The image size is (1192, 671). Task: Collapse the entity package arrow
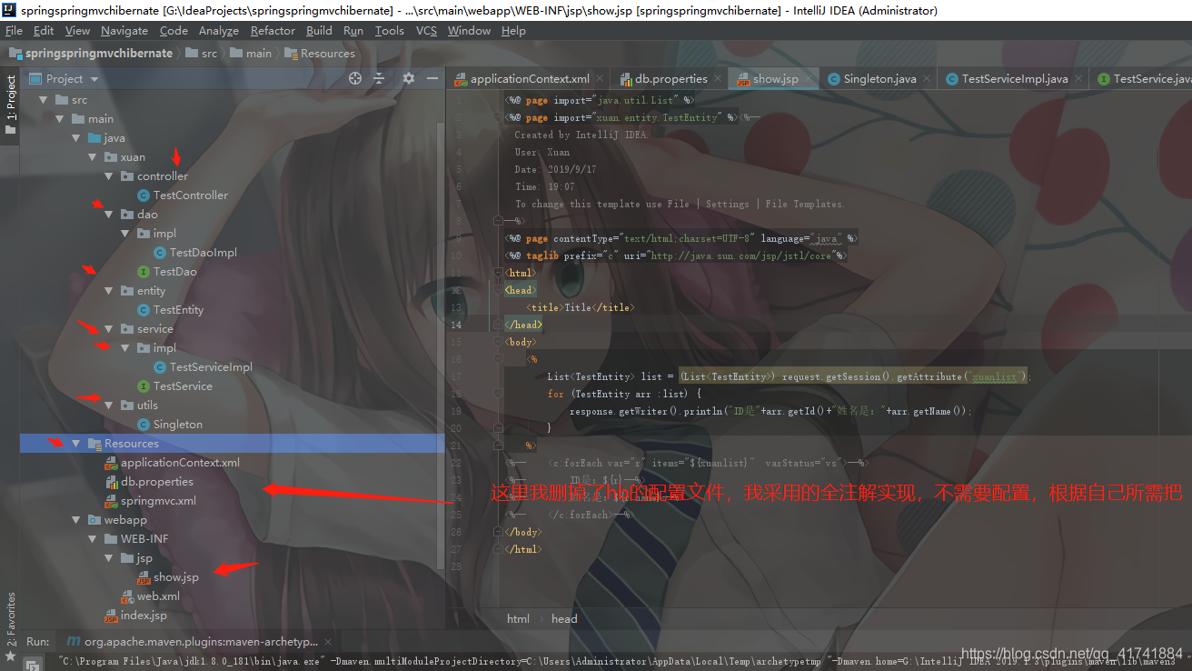point(109,291)
